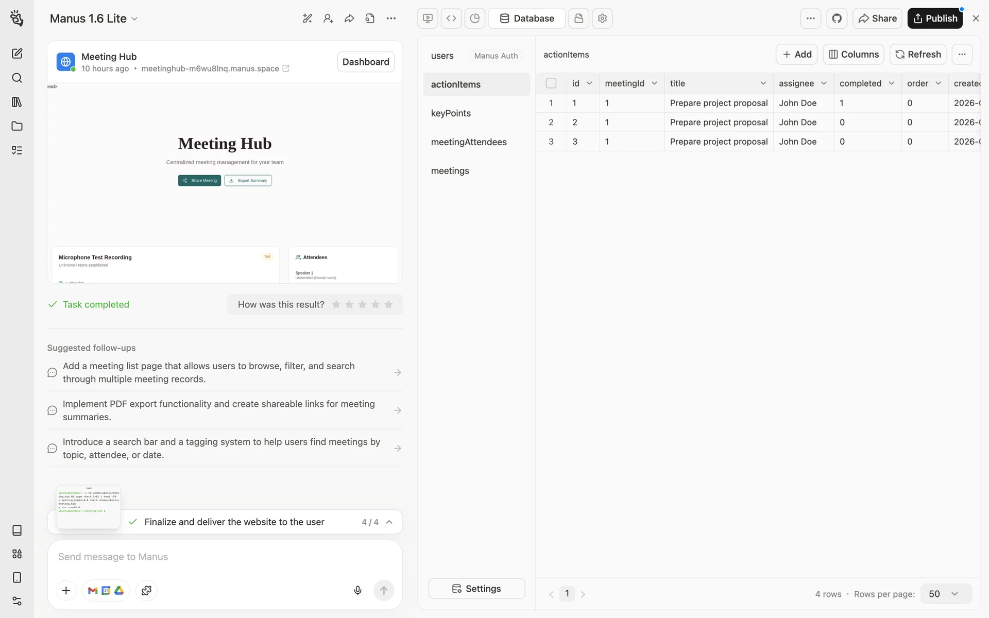989x618 pixels.
Task: Open rows per page dropdown showing 50
Action: [x=945, y=594]
